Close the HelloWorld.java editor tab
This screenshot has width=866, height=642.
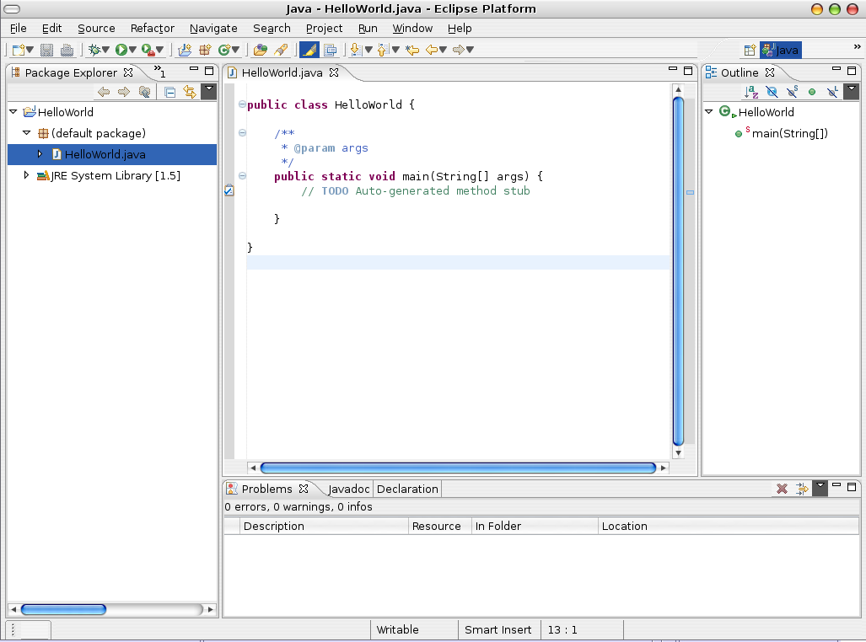point(334,72)
